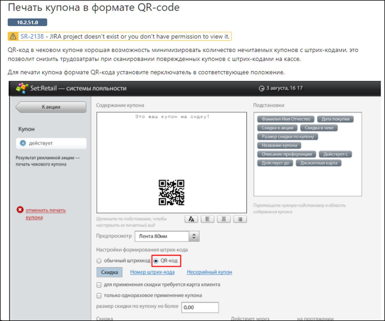Go back with the К акции button
This screenshot has width=385, height=321.
click(x=51, y=107)
